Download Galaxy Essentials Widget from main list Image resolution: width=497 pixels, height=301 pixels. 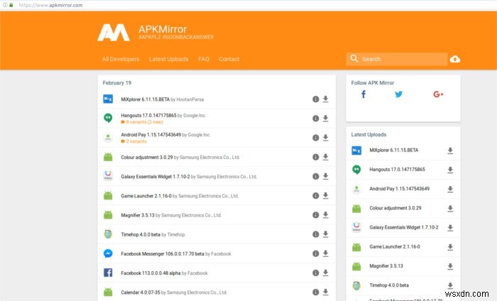click(x=325, y=177)
